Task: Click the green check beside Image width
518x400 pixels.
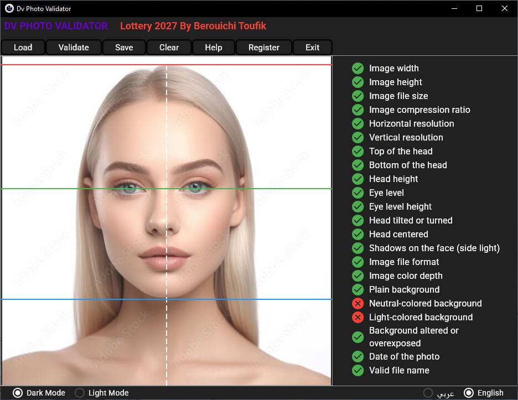Action: click(358, 68)
